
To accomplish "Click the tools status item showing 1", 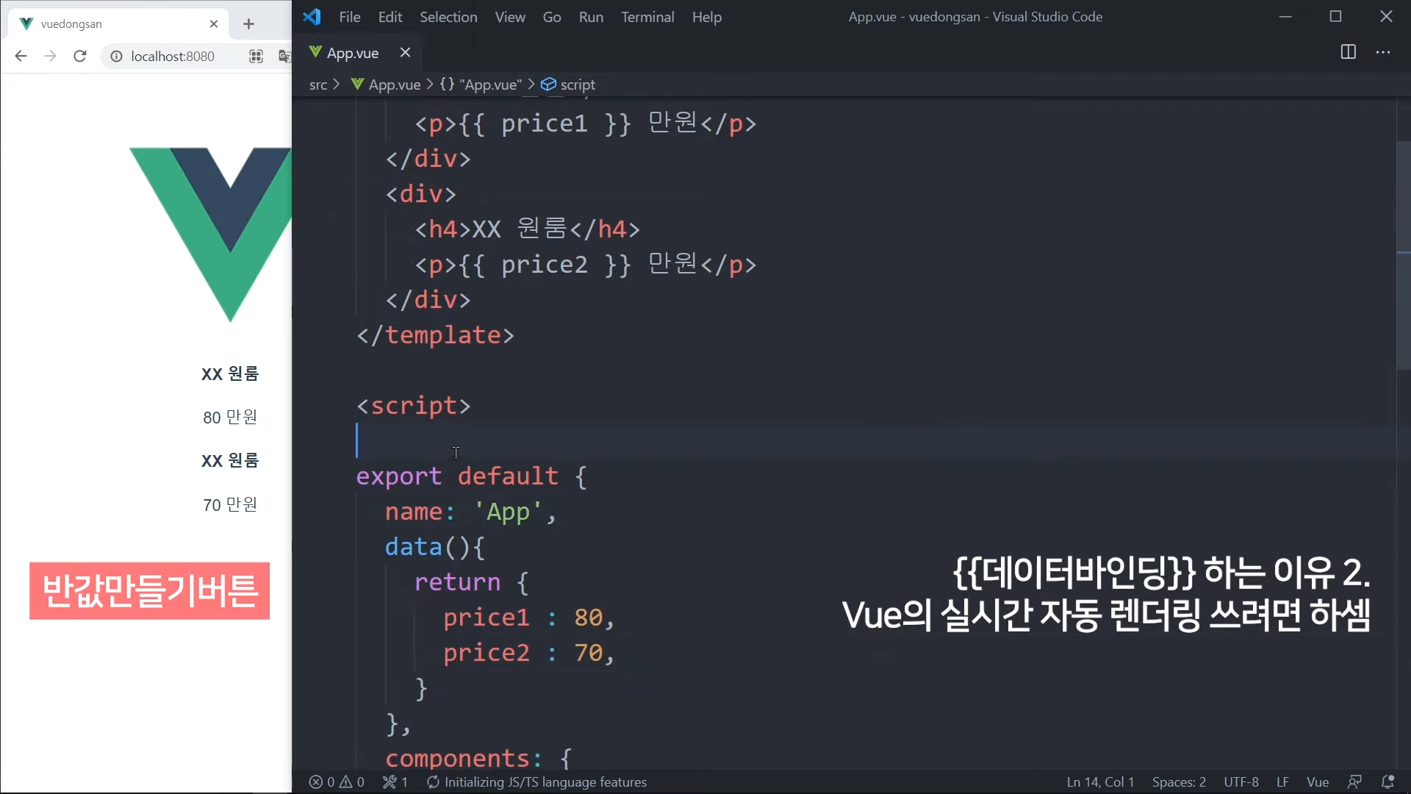I will 395,782.
